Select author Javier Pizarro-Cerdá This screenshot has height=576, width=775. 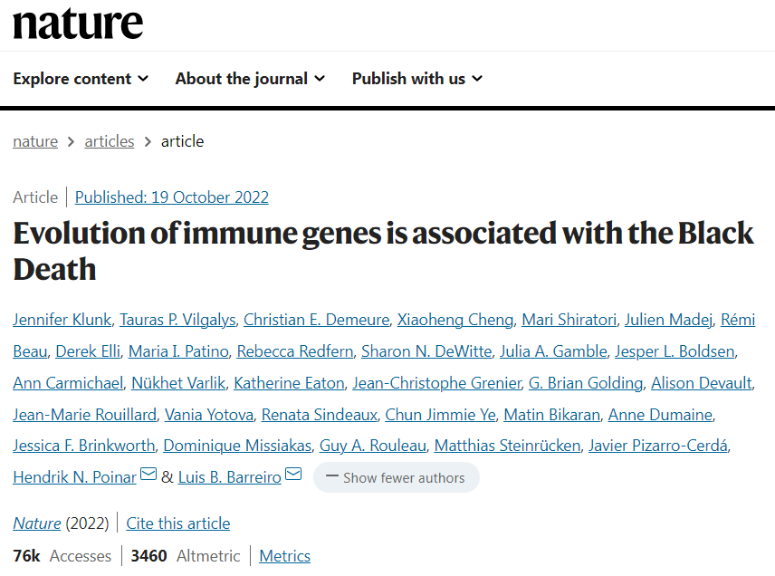658,446
